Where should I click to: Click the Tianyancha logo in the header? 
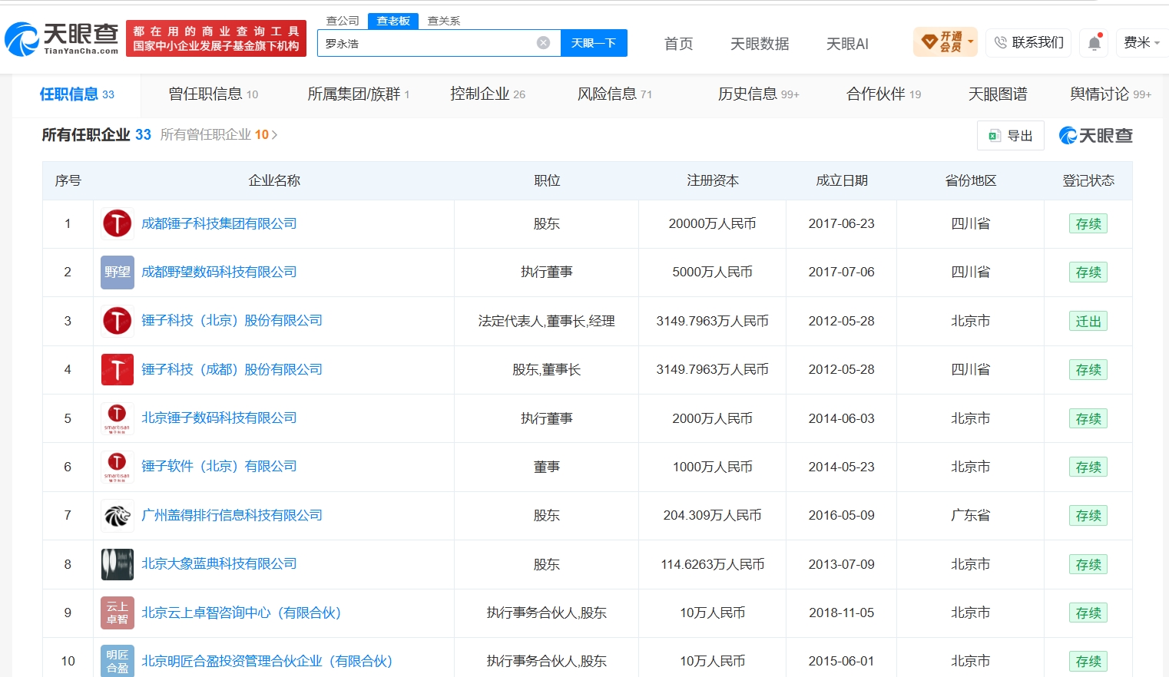pos(61,38)
